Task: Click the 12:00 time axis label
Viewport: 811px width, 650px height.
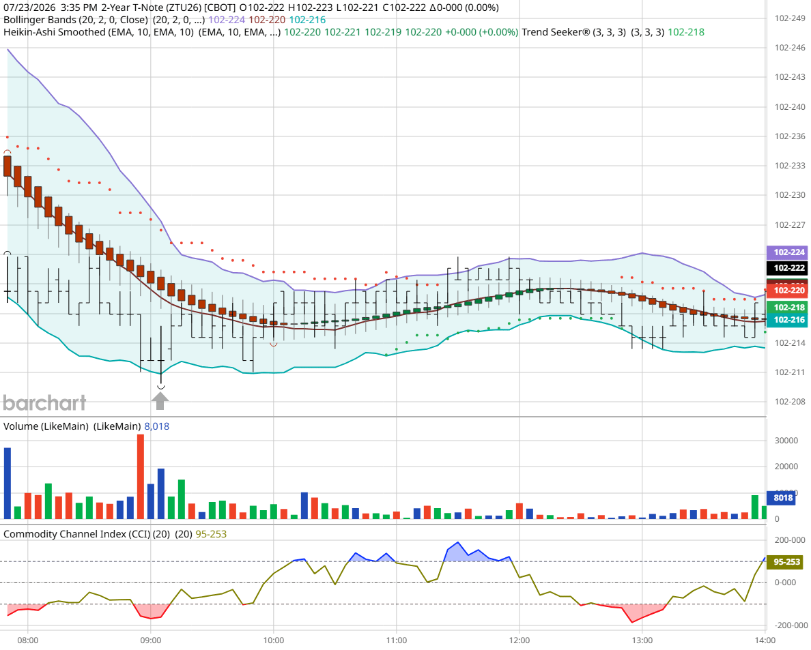Action: pos(520,640)
